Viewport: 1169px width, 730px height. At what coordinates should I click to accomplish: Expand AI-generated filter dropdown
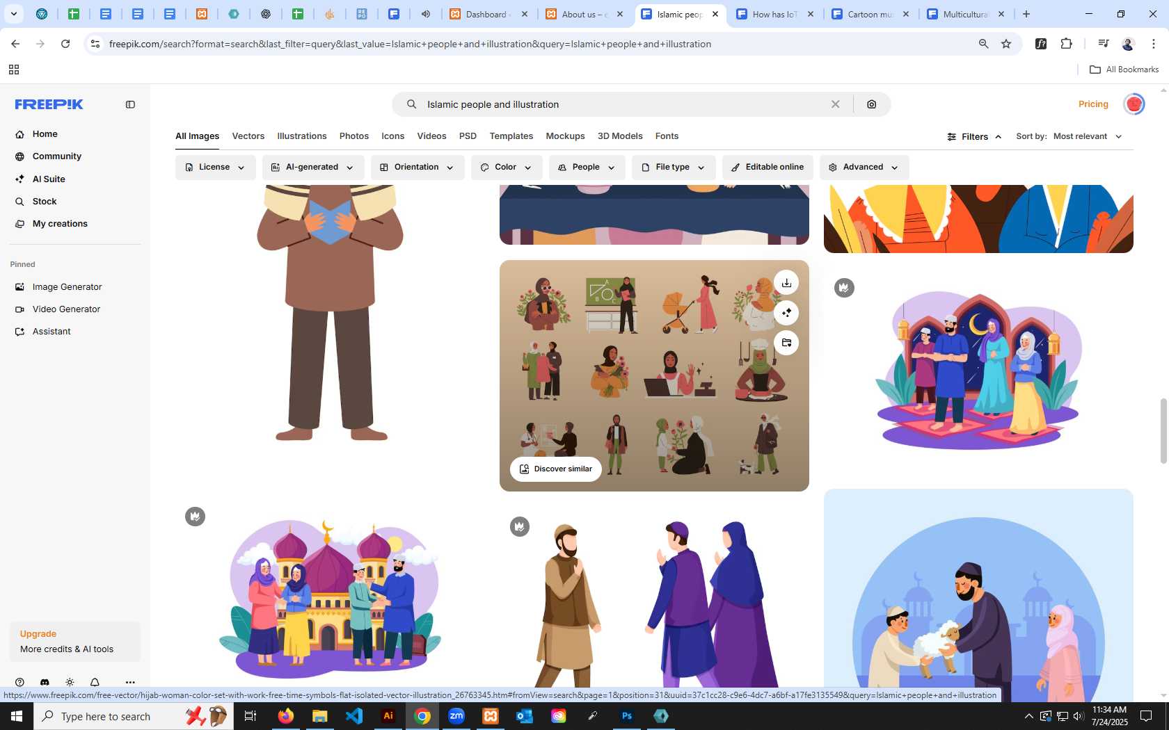[312, 168]
